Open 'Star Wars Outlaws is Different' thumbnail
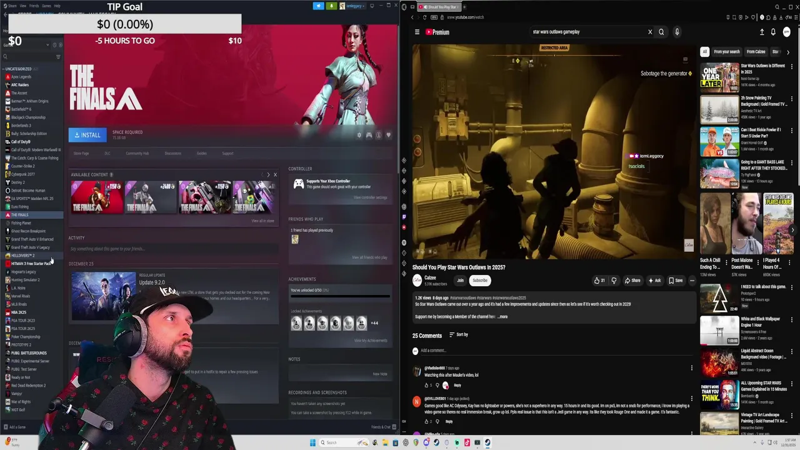This screenshot has height=450, width=800. [x=719, y=77]
